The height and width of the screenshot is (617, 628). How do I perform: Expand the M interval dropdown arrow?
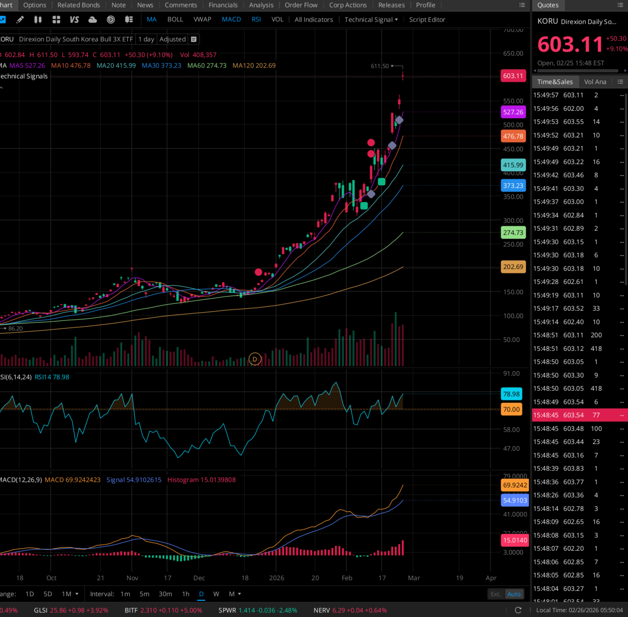click(240, 594)
